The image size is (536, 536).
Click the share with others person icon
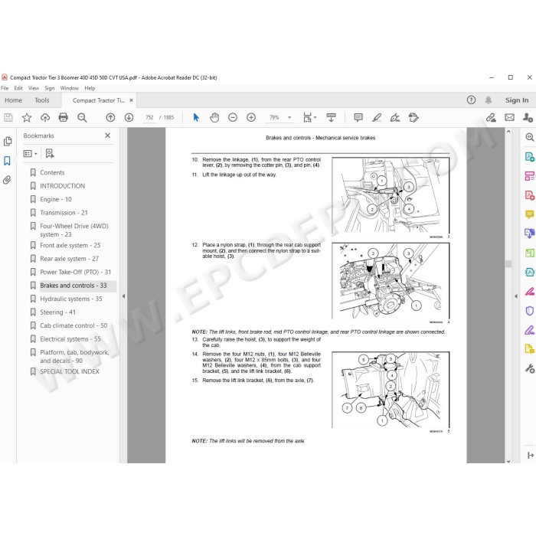click(x=528, y=118)
